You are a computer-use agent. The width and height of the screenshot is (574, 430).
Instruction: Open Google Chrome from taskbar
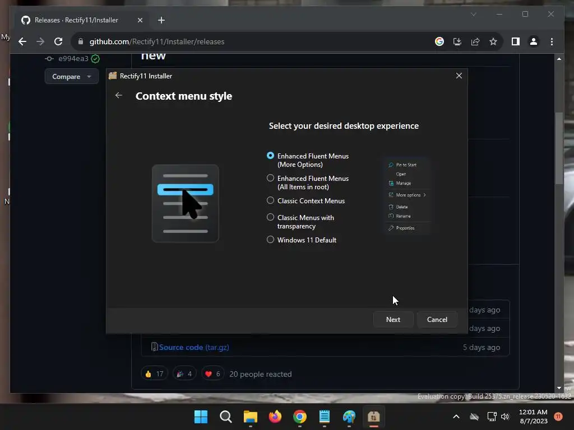click(x=300, y=417)
